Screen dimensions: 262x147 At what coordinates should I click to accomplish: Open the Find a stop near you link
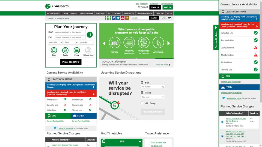(158, 142)
